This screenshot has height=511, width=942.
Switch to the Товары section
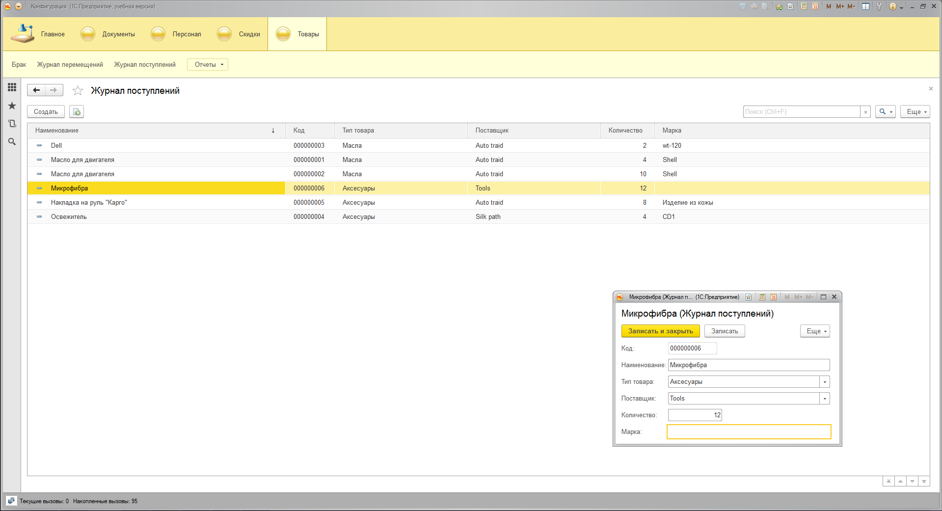pos(297,34)
